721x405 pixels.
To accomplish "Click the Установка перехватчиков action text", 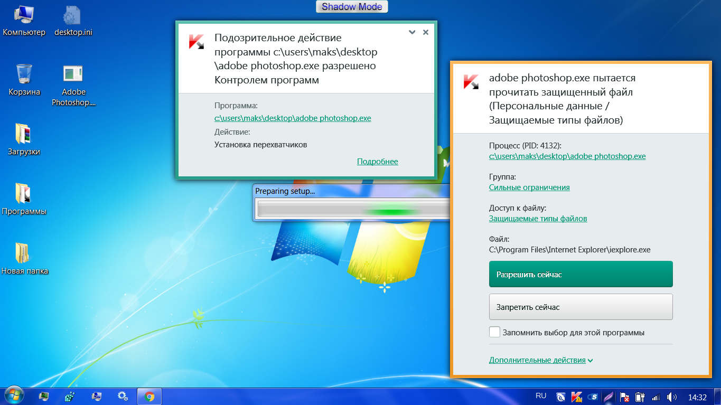I will point(260,144).
